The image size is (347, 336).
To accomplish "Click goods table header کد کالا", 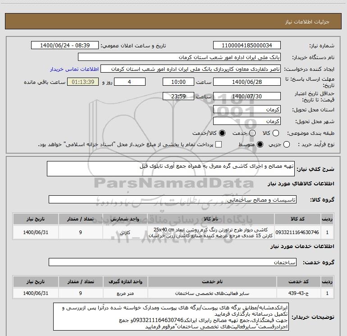I will point(297,219).
